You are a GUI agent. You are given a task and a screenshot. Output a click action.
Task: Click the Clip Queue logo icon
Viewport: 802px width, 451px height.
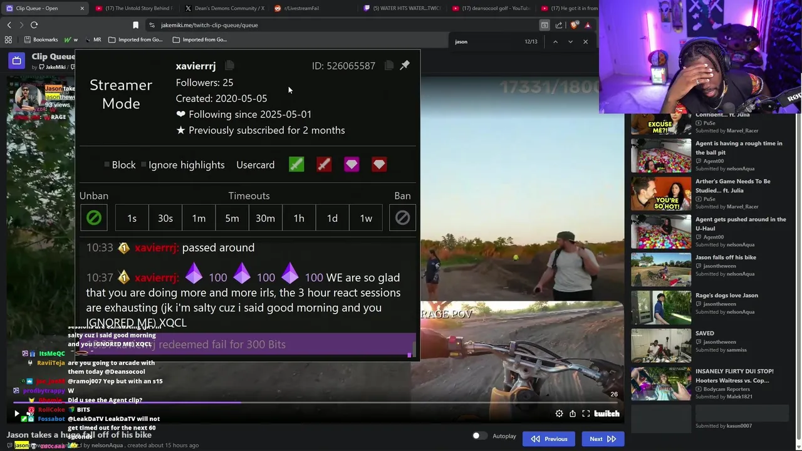click(16, 60)
